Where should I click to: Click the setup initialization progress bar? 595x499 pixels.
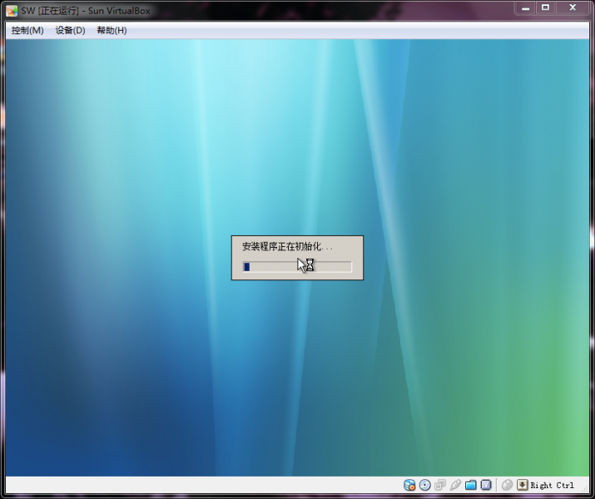[297, 267]
